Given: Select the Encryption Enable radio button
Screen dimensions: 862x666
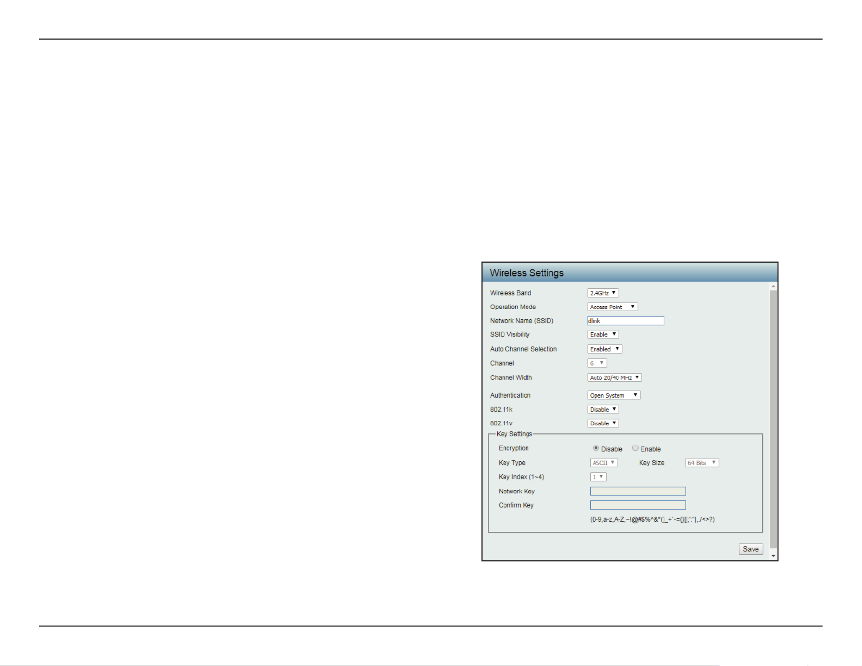Looking at the screenshot, I should tap(635, 448).
